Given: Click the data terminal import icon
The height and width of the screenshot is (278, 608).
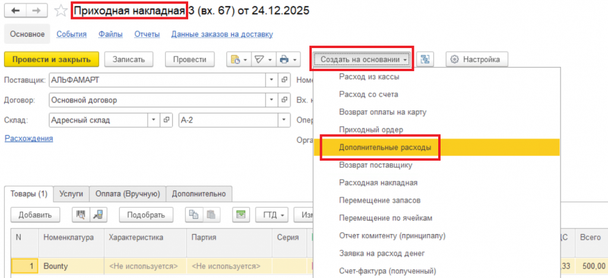Looking at the screenshot, I should coord(99,215).
